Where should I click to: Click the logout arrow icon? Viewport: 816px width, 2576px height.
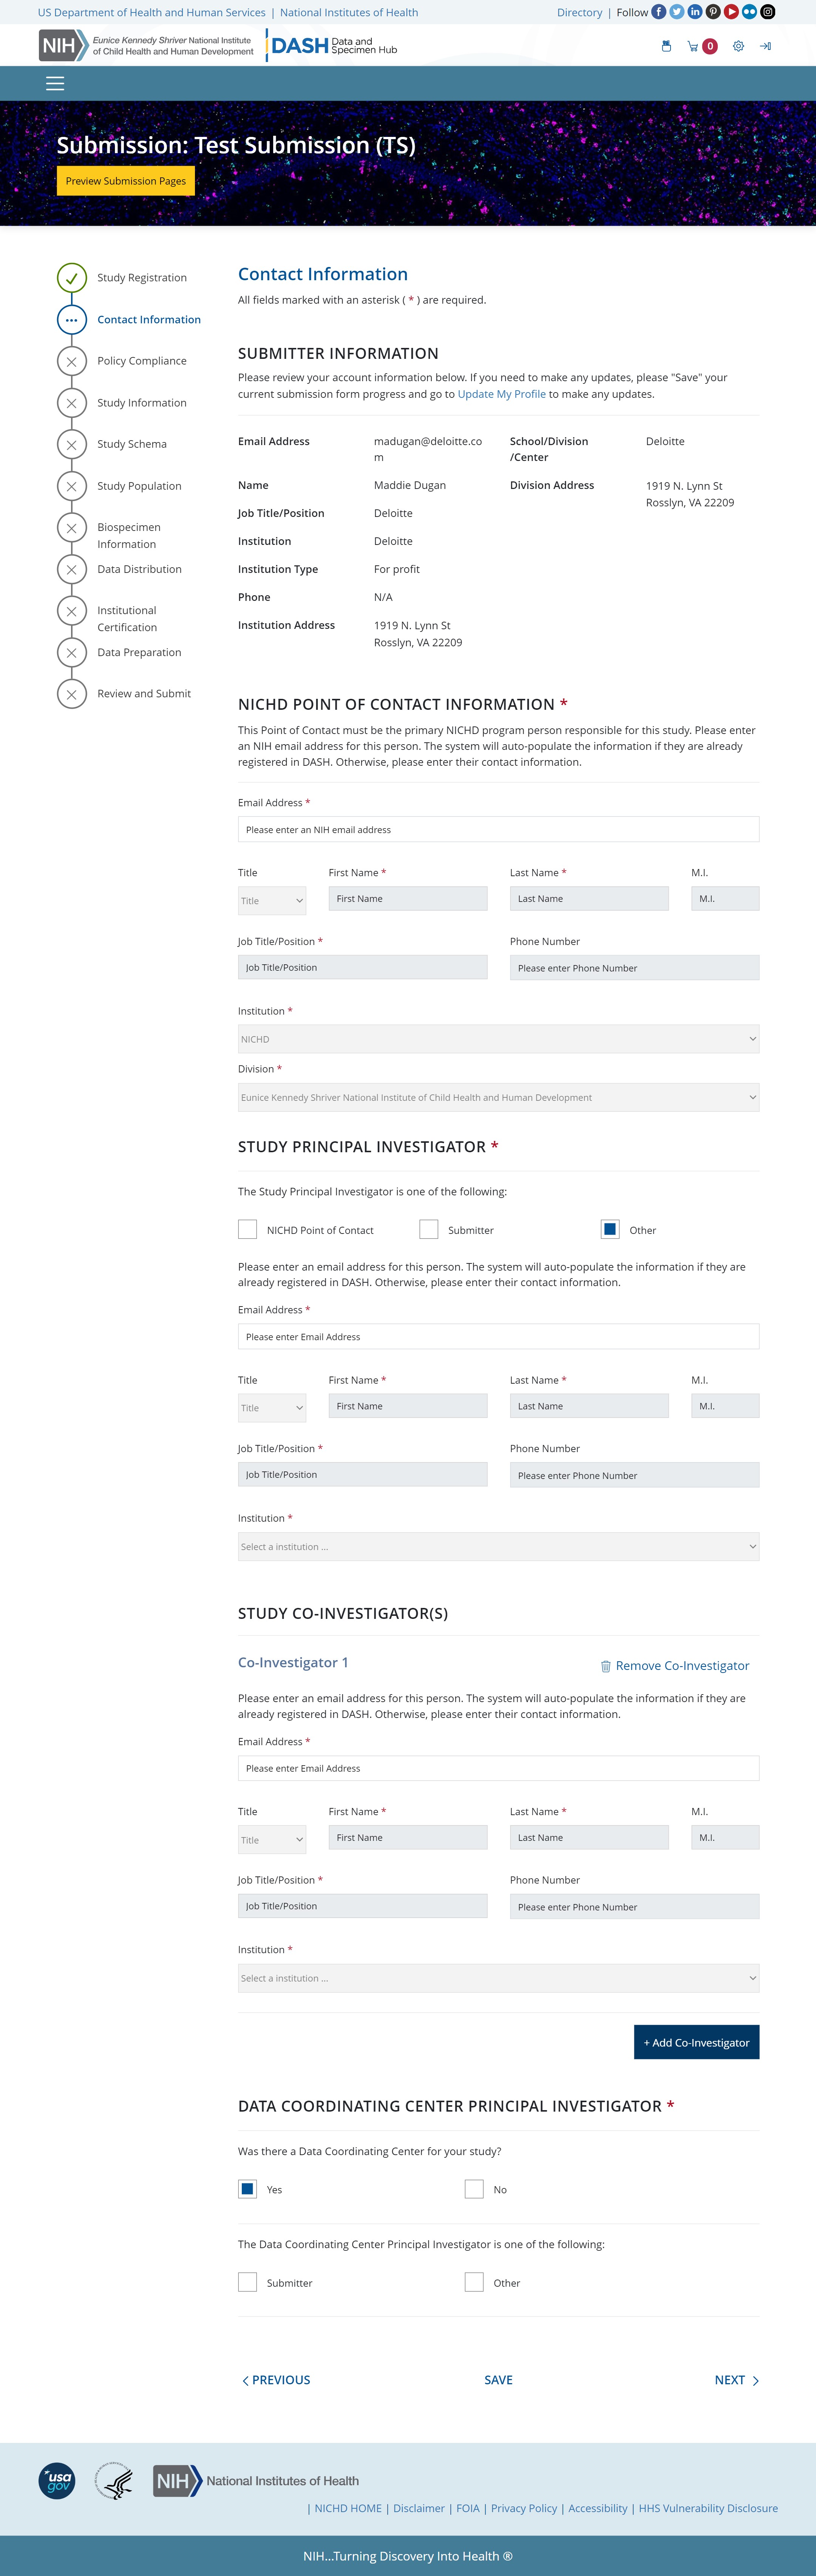pos(765,46)
